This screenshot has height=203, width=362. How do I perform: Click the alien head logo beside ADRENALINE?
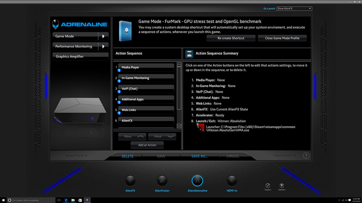coord(56,24)
